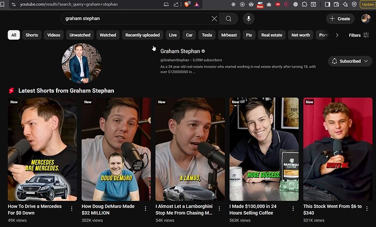376x227 pixels.
Task: Select the All filter chip
Action: pos(14,35)
